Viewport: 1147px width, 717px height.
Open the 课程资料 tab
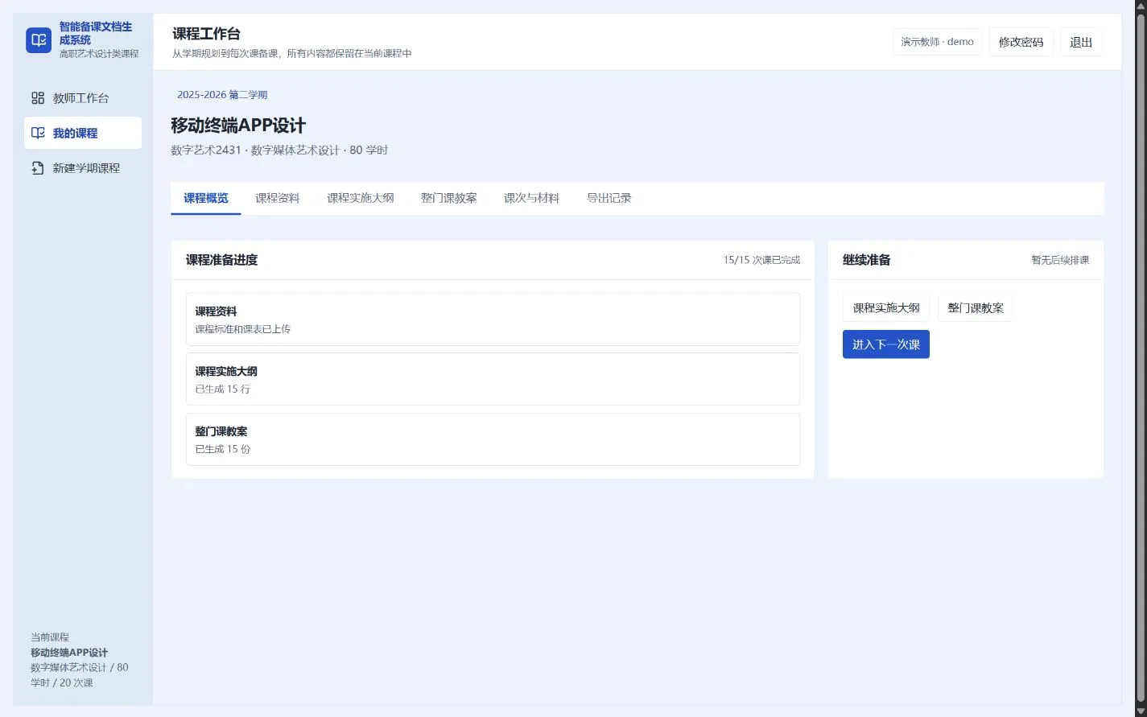[278, 198]
